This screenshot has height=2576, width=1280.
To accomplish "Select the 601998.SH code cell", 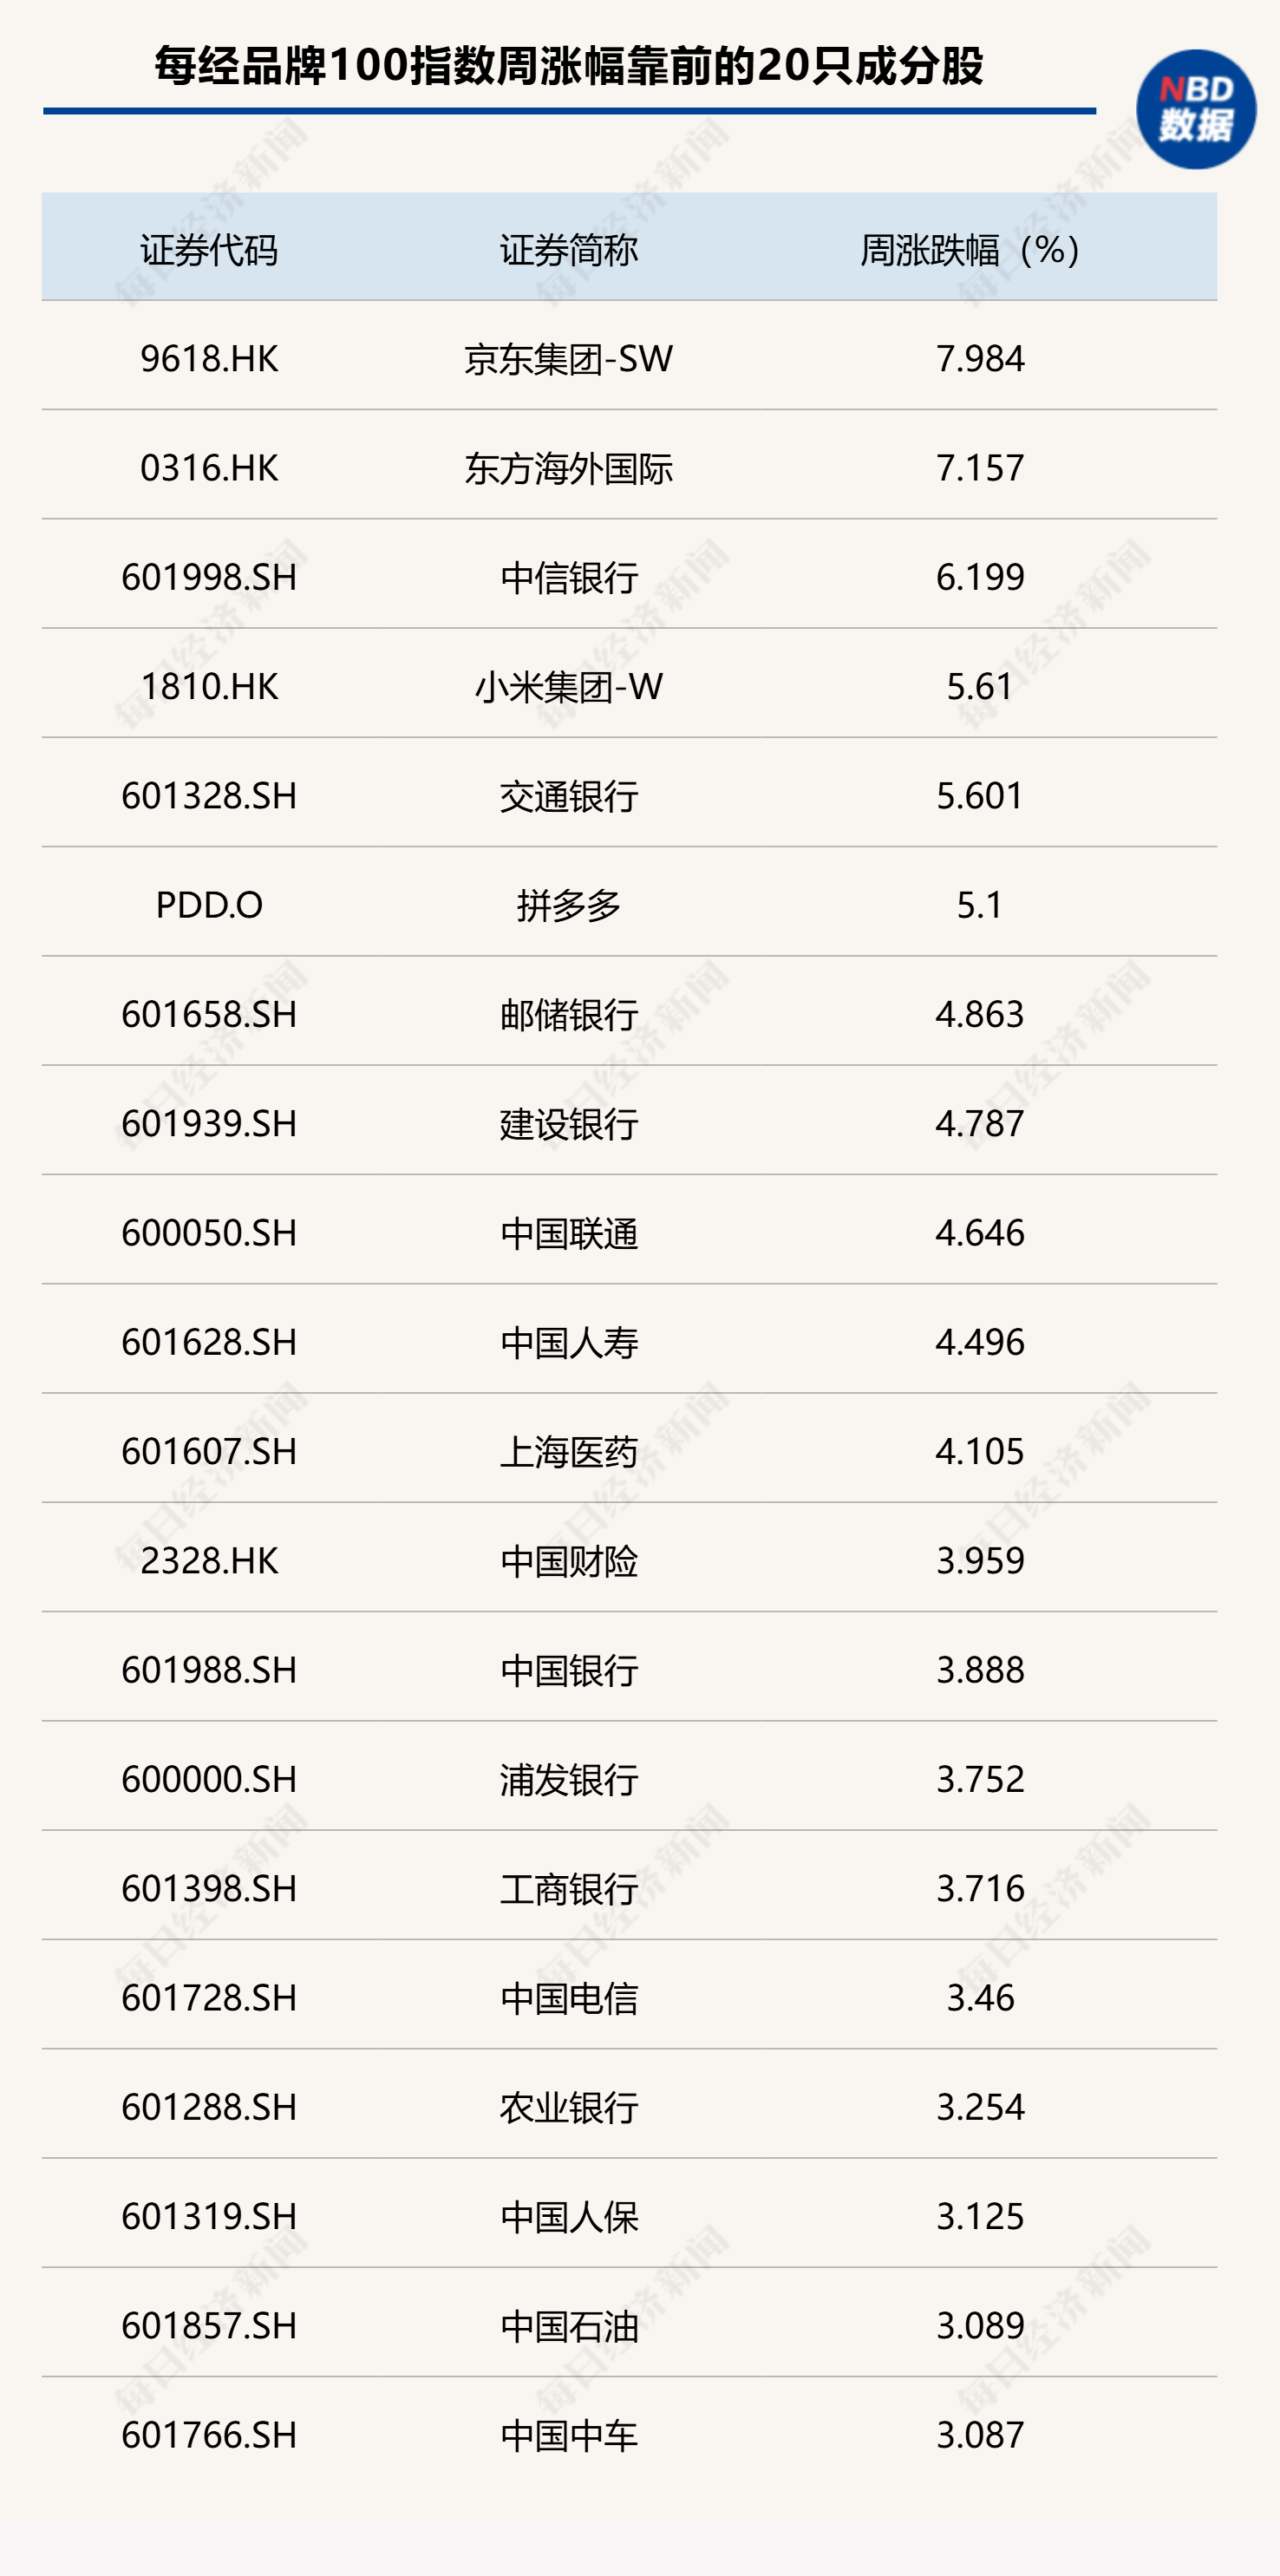I will 209,577.
